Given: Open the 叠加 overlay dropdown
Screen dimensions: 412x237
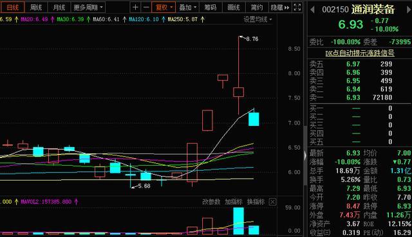Looking at the screenshot, I should tap(187, 7).
